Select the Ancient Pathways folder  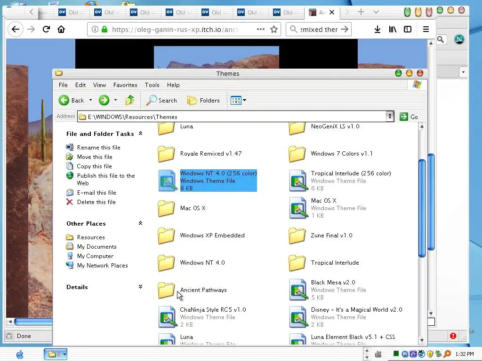[x=192, y=290]
